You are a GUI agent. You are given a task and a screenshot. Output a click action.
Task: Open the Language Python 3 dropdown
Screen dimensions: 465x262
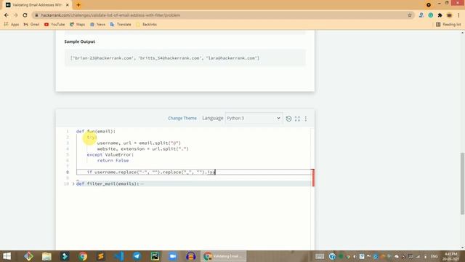254,118
